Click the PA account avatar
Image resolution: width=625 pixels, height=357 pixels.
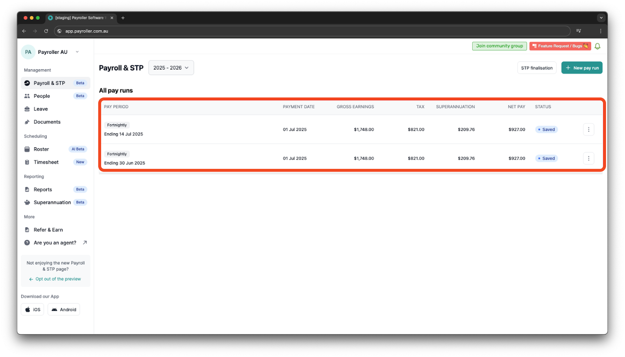[x=28, y=52]
